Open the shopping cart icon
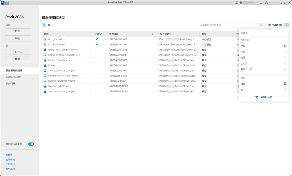This screenshot has height=176, width=292. pos(261,3)
